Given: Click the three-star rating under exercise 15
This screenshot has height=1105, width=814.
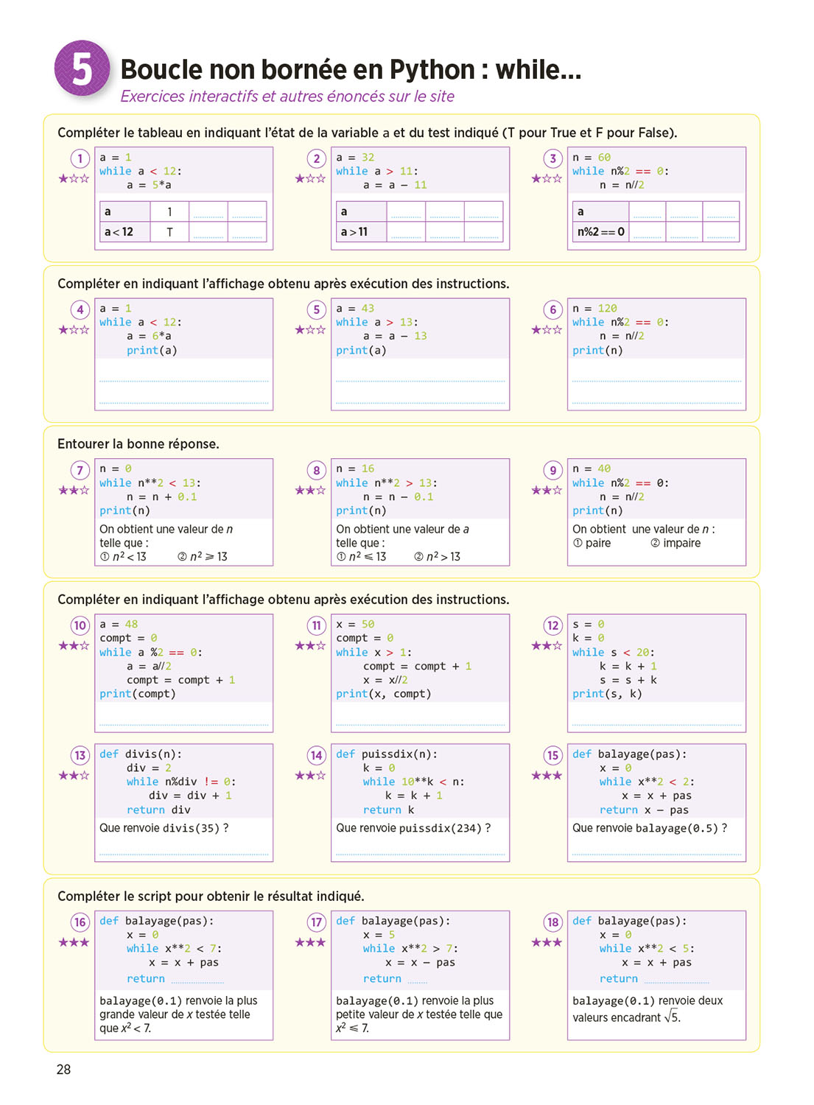Looking at the screenshot, I should click(x=546, y=776).
